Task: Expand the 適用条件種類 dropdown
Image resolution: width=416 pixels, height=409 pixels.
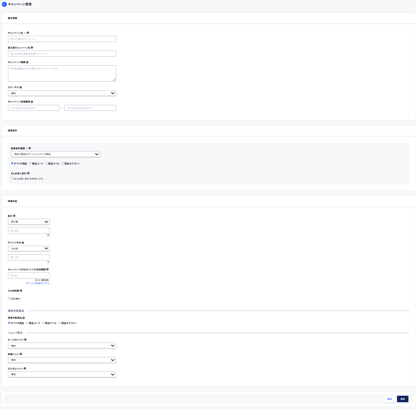Action: pos(55,154)
